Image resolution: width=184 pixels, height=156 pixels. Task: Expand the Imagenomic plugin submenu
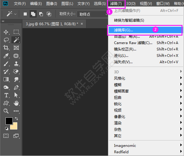(x=125, y=145)
